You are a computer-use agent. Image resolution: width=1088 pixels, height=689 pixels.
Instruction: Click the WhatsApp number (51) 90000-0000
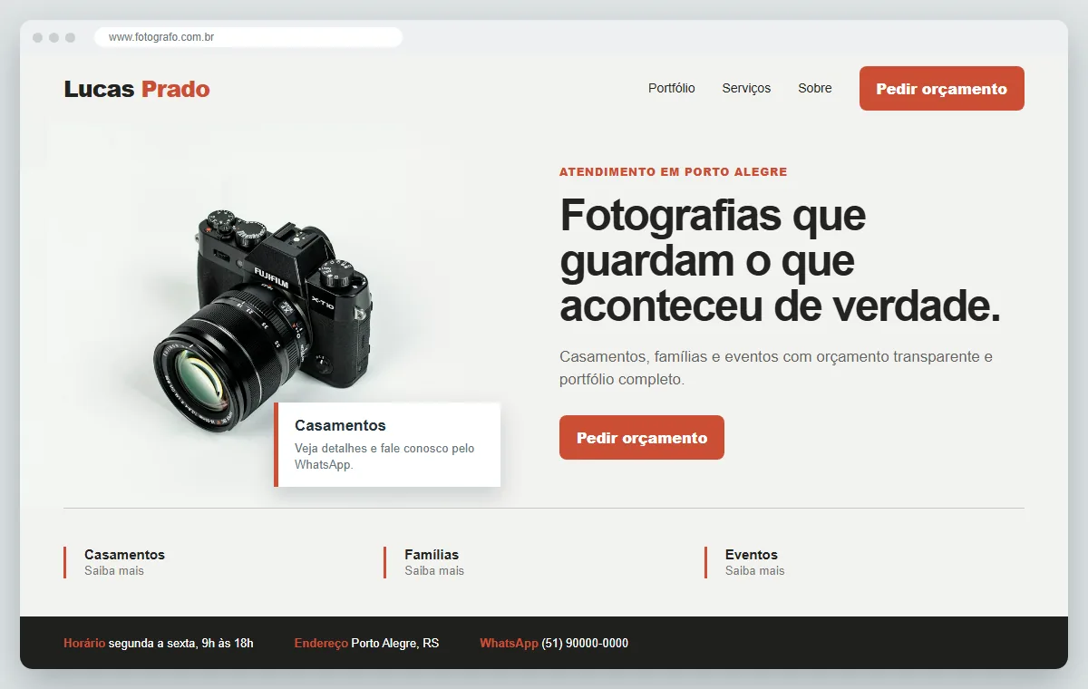585,644
